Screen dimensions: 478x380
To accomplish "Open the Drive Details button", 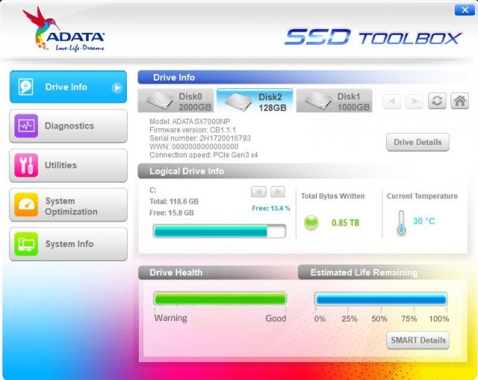I will 418,142.
